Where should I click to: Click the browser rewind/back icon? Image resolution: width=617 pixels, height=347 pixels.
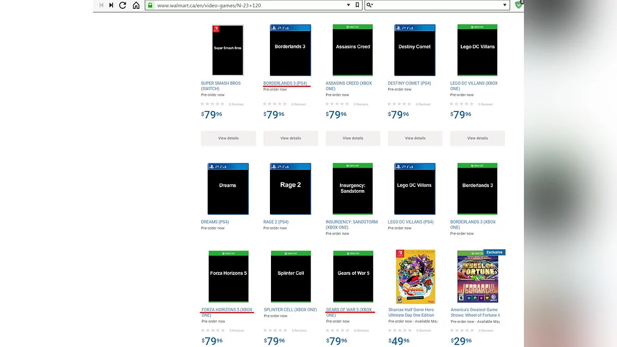(101, 5)
